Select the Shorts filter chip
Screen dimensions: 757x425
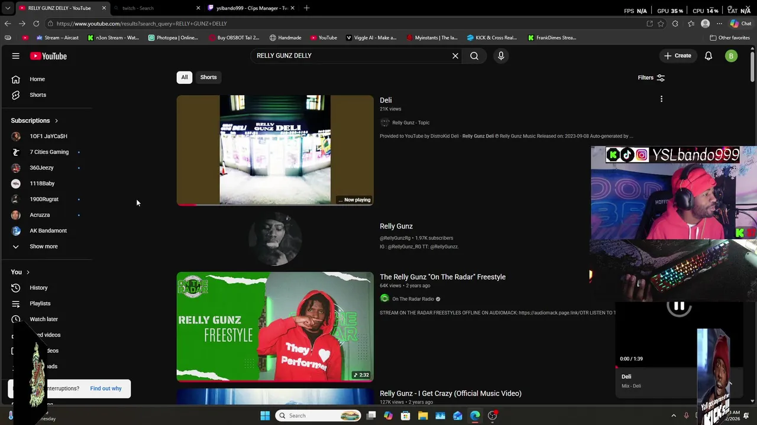tap(208, 77)
